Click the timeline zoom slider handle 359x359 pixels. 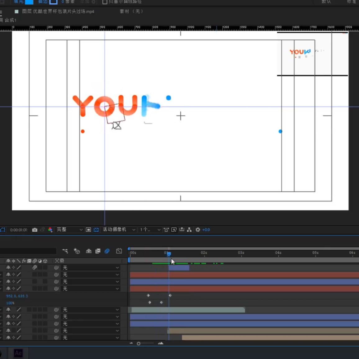(139, 343)
